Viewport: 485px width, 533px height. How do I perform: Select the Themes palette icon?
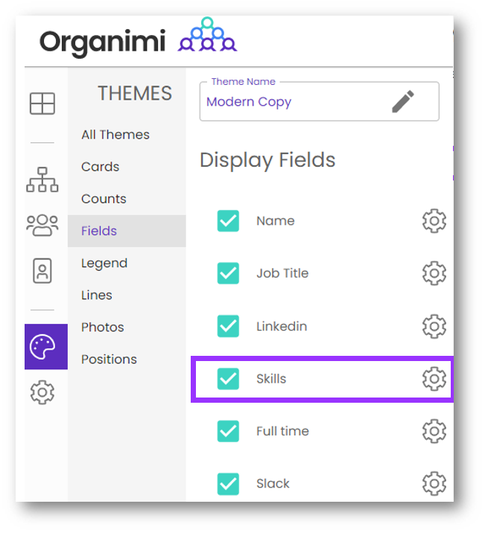pyautogui.click(x=42, y=347)
